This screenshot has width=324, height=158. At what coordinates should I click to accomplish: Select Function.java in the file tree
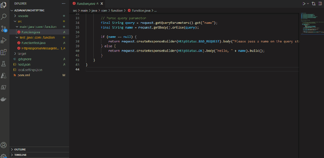coord(39,32)
